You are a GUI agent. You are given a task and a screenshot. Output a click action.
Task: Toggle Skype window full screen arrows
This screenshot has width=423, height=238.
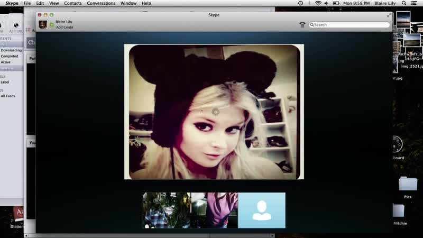tap(389, 15)
